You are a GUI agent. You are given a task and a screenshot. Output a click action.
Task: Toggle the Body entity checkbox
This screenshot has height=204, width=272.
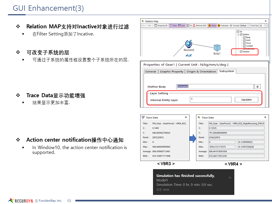(244, 37)
